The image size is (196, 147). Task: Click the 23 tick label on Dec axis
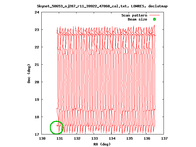point(37,30)
